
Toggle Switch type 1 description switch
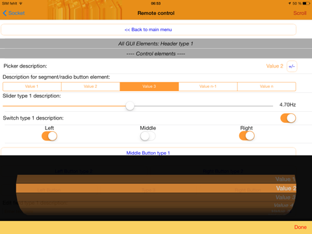[x=288, y=118]
